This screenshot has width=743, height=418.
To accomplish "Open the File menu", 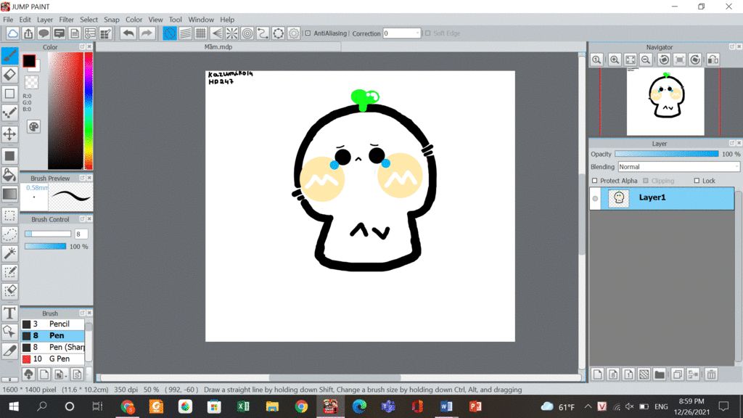I will point(8,20).
